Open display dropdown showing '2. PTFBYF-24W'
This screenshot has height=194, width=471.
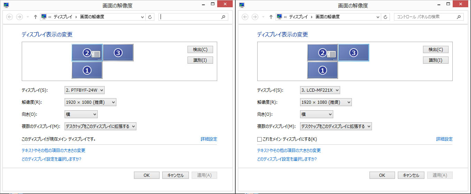click(85, 90)
